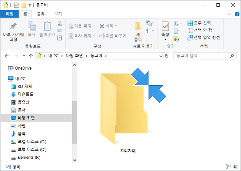Click 동고비 in the address breadcrumb

coord(96,56)
